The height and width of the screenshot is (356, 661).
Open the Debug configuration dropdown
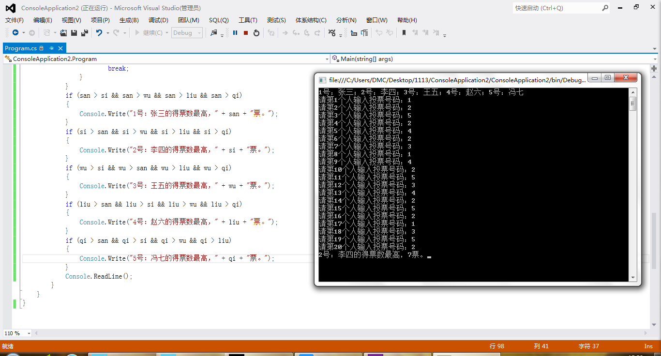[x=187, y=33]
